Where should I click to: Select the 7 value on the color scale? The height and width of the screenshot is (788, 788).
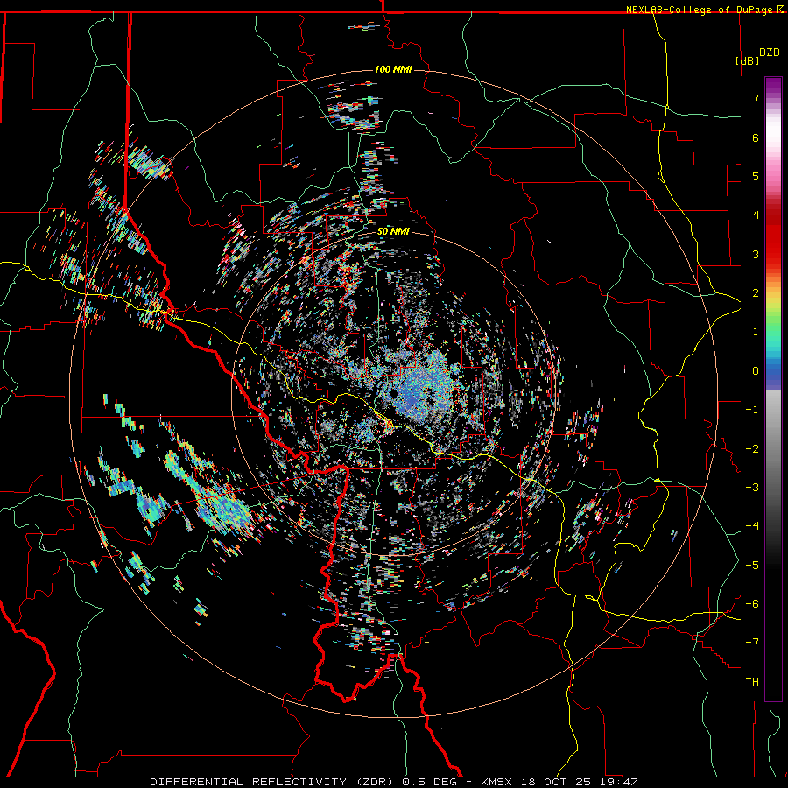point(756,98)
